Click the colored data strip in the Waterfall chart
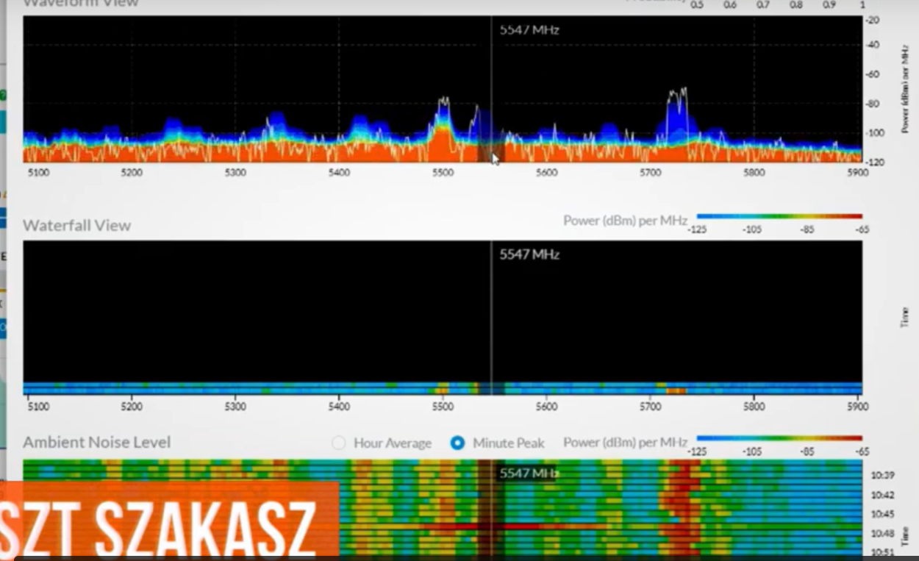This screenshot has height=561, width=919. pos(443,388)
